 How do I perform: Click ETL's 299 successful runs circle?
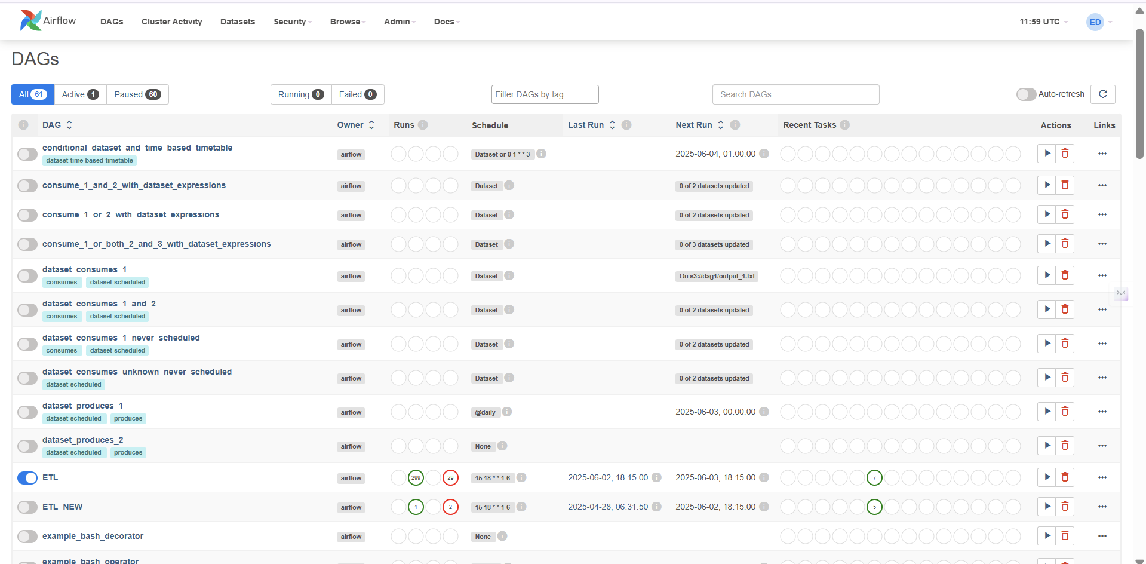tap(416, 478)
